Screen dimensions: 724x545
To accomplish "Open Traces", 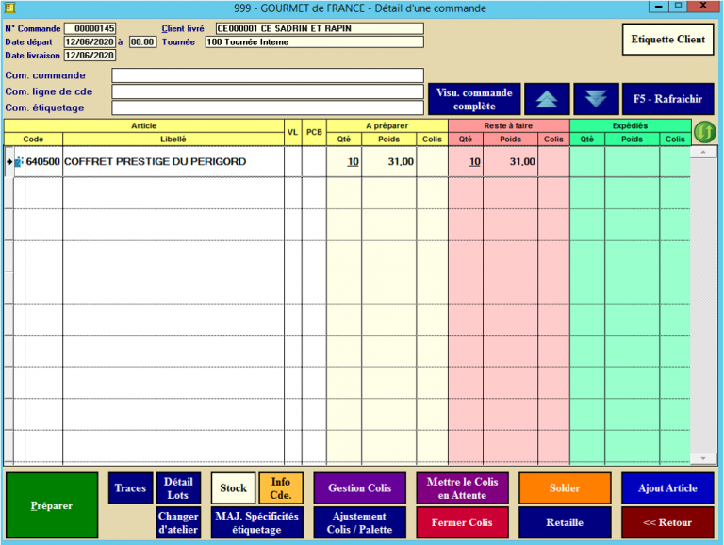I will click(130, 488).
